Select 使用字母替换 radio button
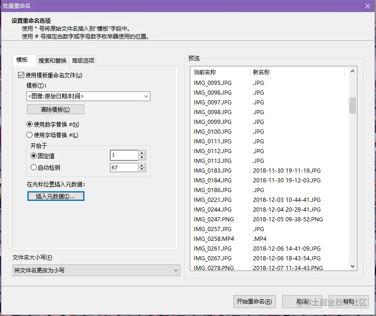The width and height of the screenshot is (376, 316). [x=29, y=135]
